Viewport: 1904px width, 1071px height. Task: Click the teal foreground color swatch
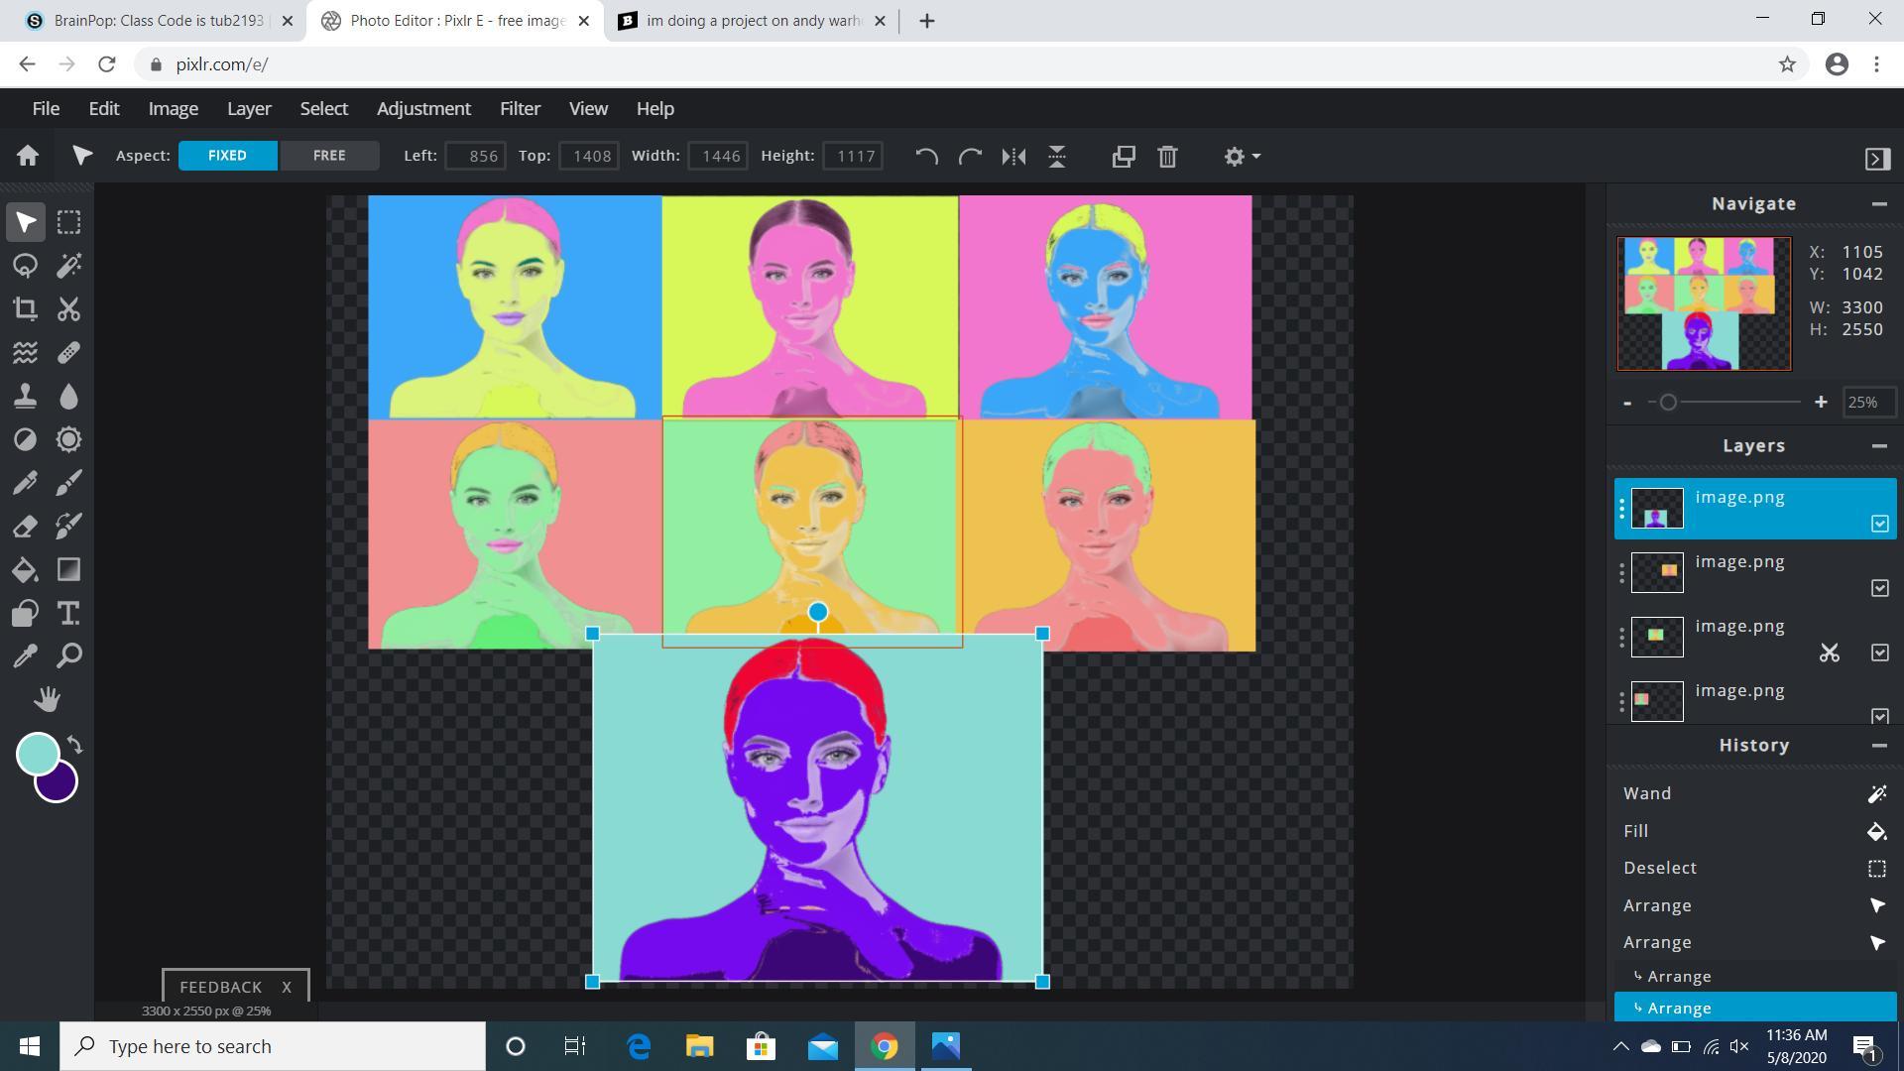click(x=37, y=754)
